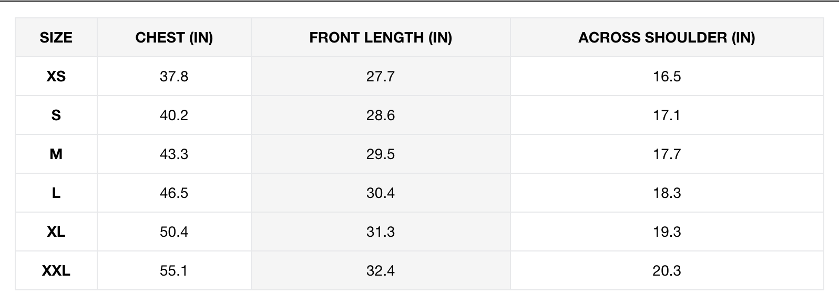Click the shoulder value 17.7

(x=667, y=154)
